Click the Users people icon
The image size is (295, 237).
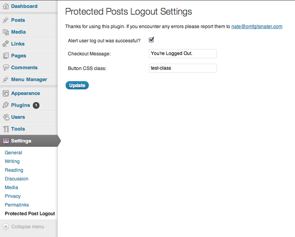tap(6, 117)
